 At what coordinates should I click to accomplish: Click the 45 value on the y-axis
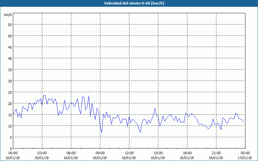tap(10, 47)
